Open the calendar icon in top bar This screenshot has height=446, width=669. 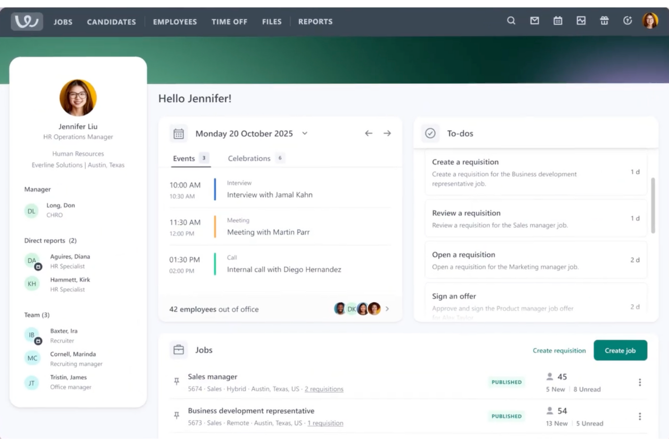pos(558,20)
